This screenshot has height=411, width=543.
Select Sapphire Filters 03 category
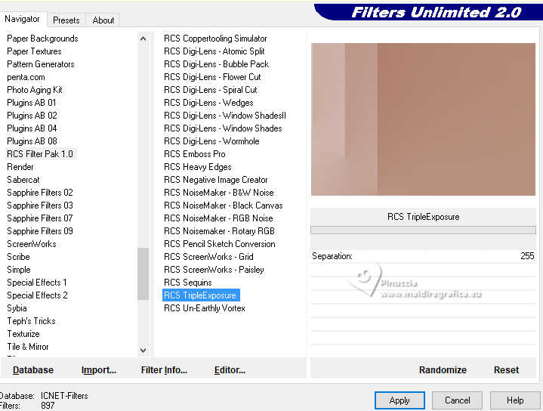click(40, 205)
